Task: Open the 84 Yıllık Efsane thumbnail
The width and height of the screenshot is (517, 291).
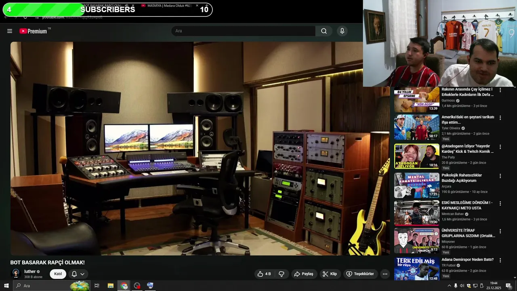Action: tap(417, 99)
